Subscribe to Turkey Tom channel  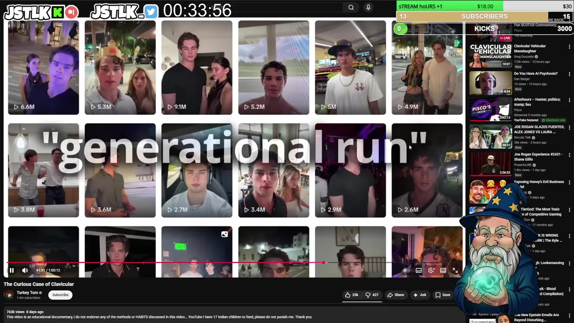[x=60, y=295]
